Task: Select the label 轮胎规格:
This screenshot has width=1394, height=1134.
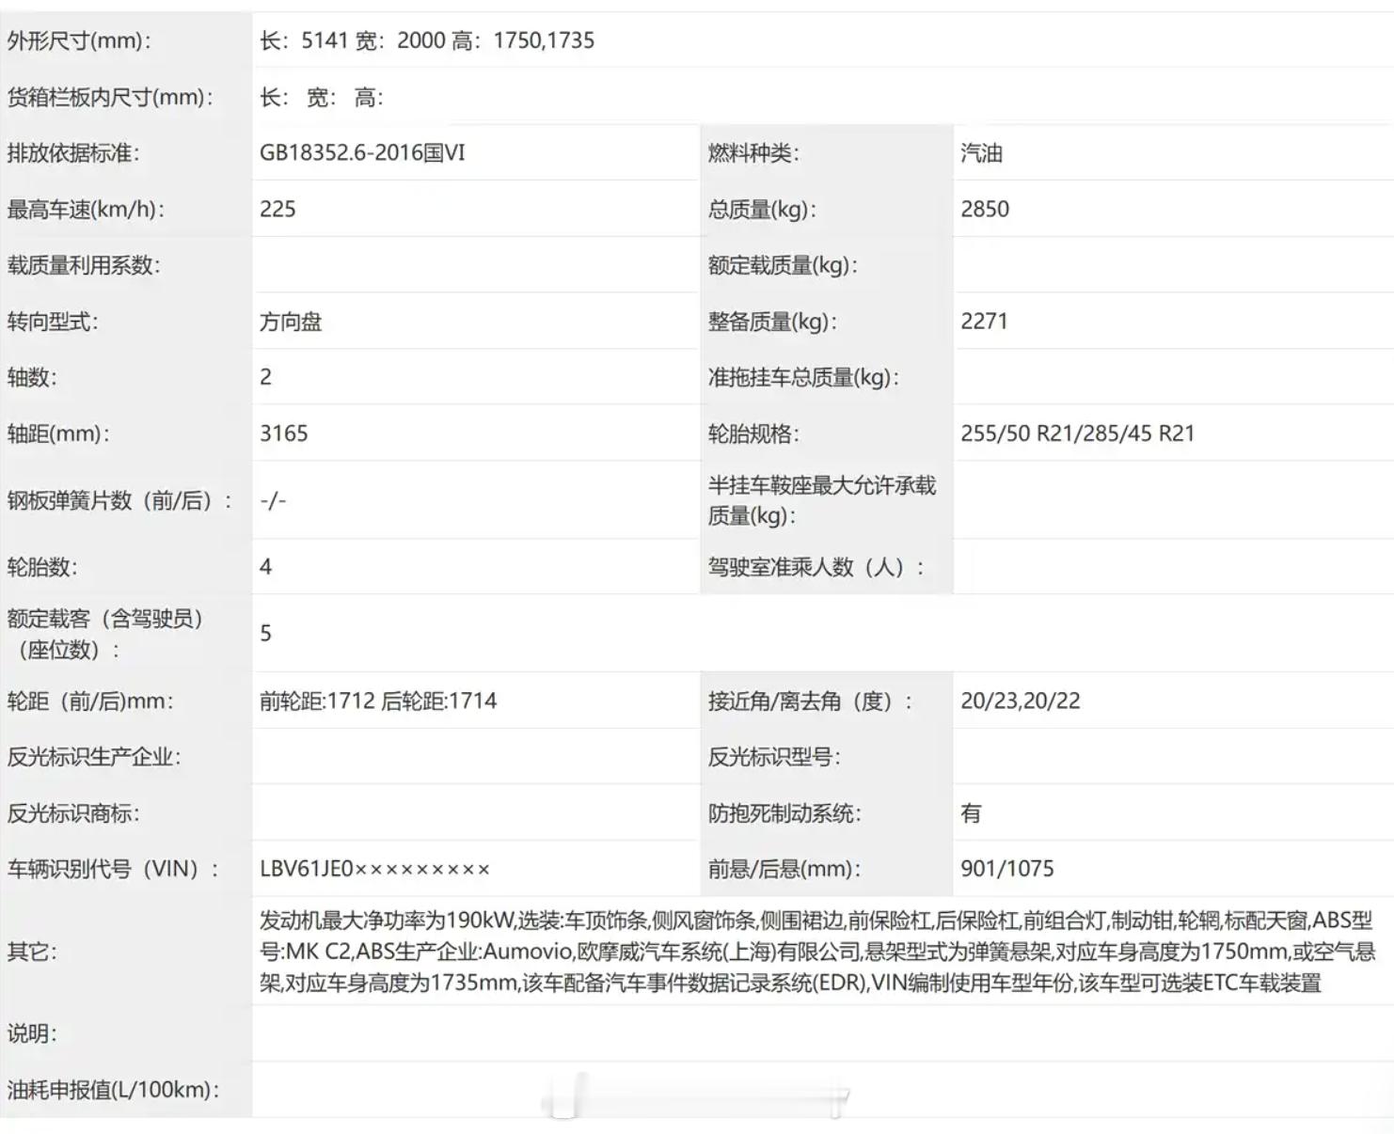Action: coord(753,433)
